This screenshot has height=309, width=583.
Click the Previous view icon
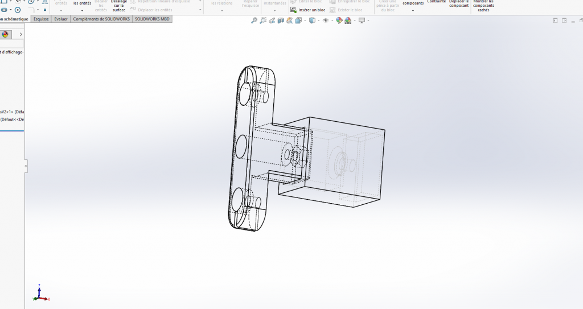pos(272,20)
